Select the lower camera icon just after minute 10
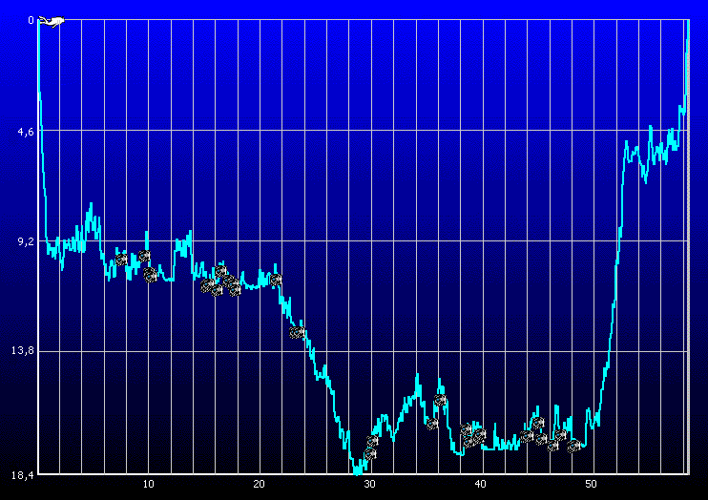Screen dimensions: 708x500 (x=151, y=274)
